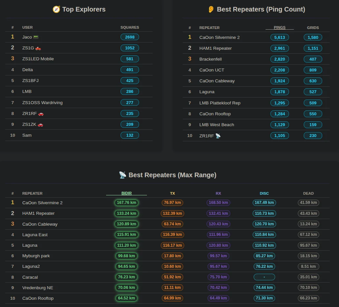Click the pager emoji next to Jaco
This screenshot has width=339, height=307.
36,37
